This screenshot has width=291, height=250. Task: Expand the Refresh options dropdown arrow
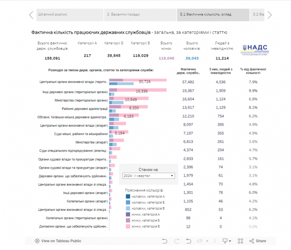207,241
